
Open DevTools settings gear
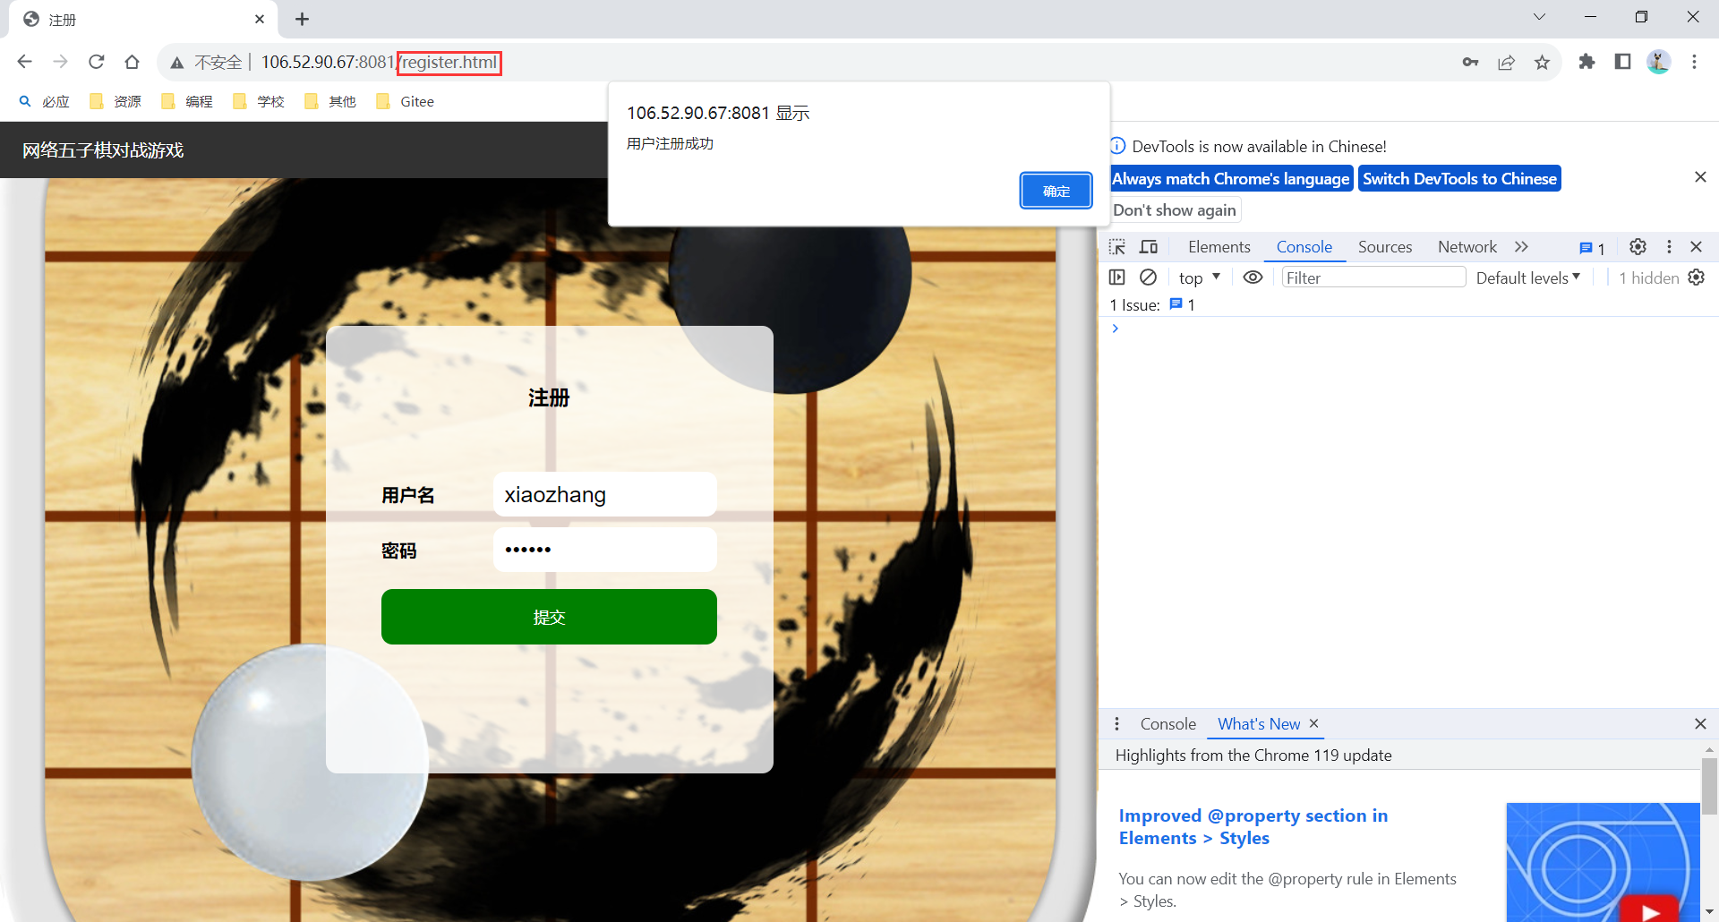(x=1638, y=247)
